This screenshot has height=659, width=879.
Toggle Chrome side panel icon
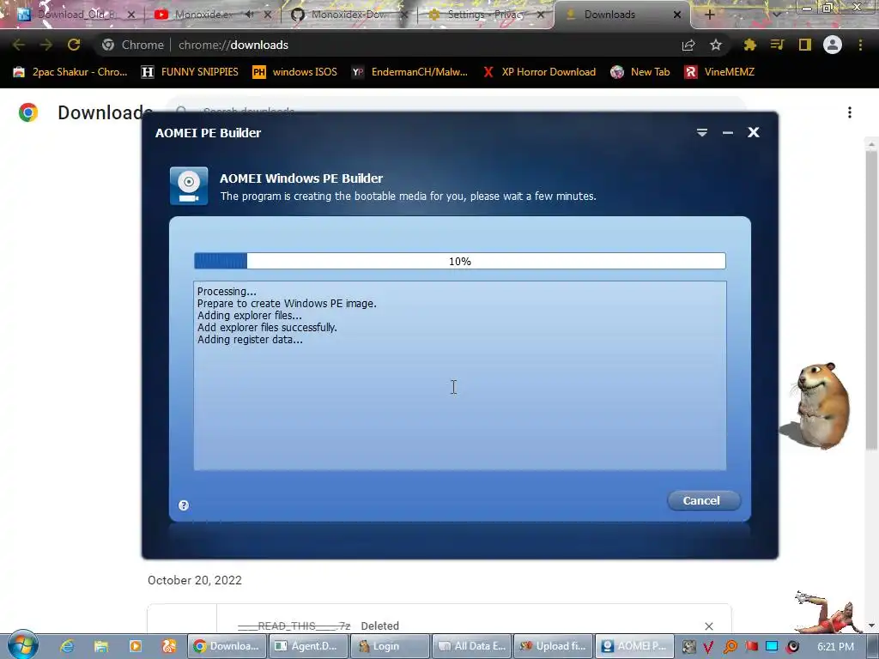pos(805,45)
